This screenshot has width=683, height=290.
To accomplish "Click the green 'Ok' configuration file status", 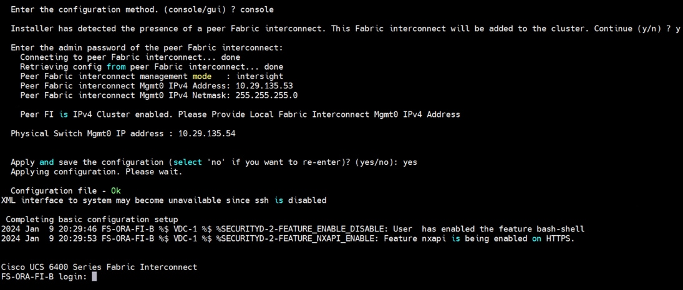I will 115,190.
